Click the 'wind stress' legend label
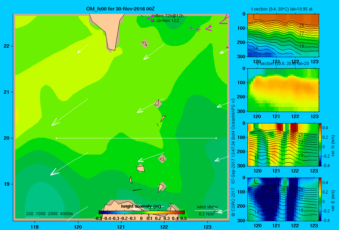This screenshot has height=230, width=339. click(207, 207)
